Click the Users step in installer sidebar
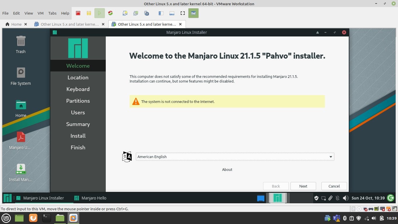 pos(78,112)
